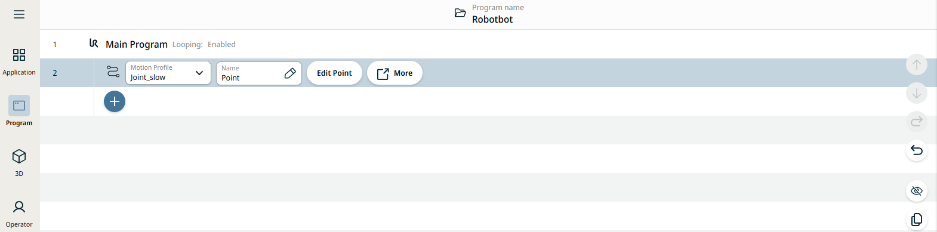Click the chevron beside Joint_slow
This screenshot has height=232, width=937.
pyautogui.click(x=199, y=73)
